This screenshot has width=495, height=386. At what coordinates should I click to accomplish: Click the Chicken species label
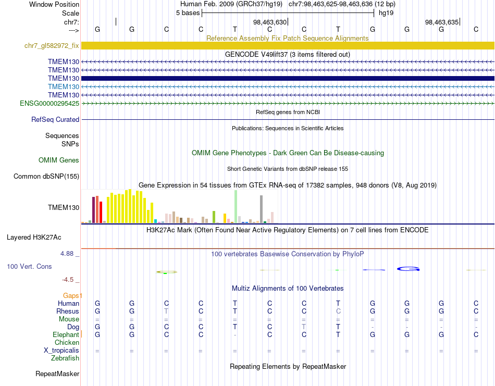coord(67,342)
